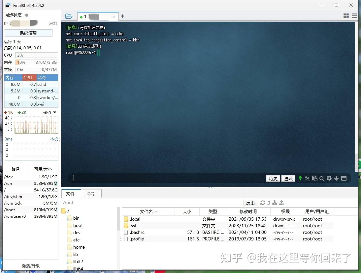Select the .bashrc file
361x273 pixels.
[x=228, y=232]
